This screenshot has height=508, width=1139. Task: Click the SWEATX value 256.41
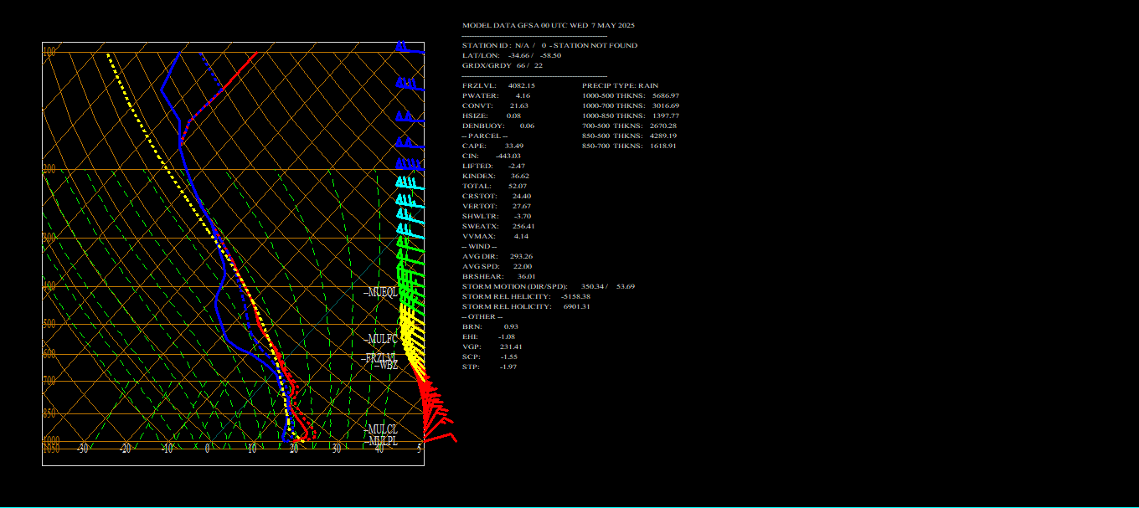click(x=523, y=226)
